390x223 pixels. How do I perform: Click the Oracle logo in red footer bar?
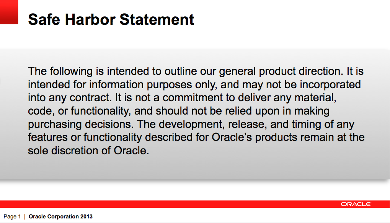(x=356, y=204)
